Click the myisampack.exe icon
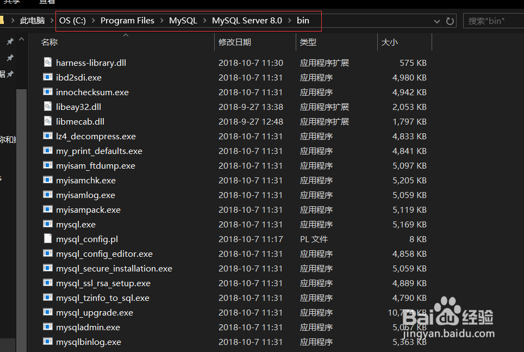Viewport: 524px width, 352px height. click(48, 209)
